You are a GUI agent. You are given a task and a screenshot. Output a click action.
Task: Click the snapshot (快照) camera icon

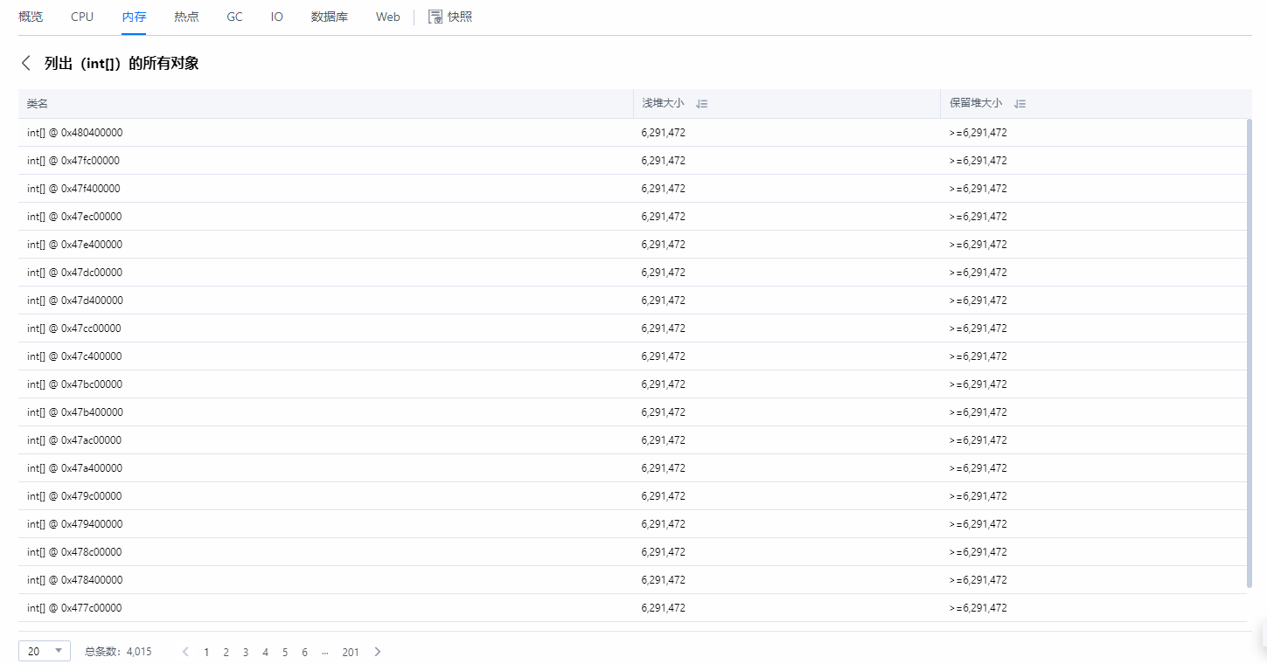435,17
